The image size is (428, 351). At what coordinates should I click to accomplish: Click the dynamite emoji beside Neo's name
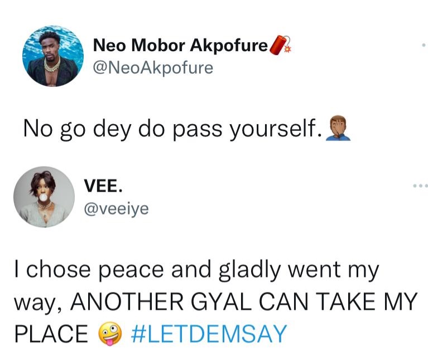click(280, 45)
